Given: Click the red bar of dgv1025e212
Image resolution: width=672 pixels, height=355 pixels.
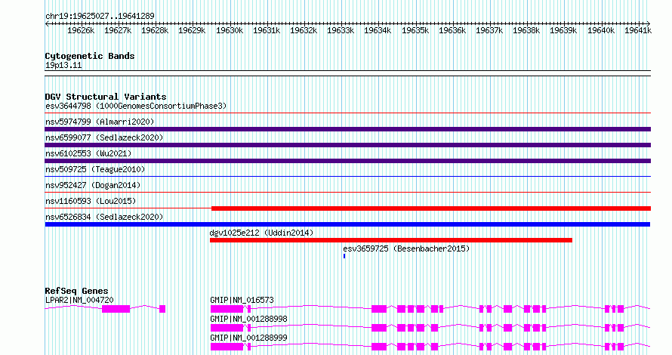Looking at the screenshot, I should pos(391,240).
